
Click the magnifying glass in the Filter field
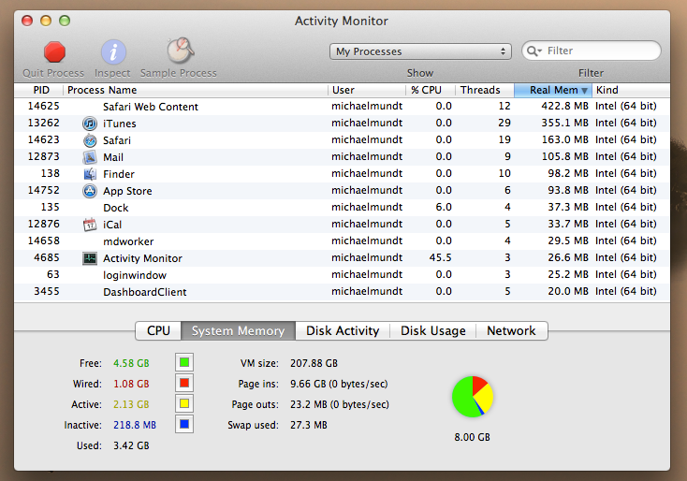coord(534,51)
